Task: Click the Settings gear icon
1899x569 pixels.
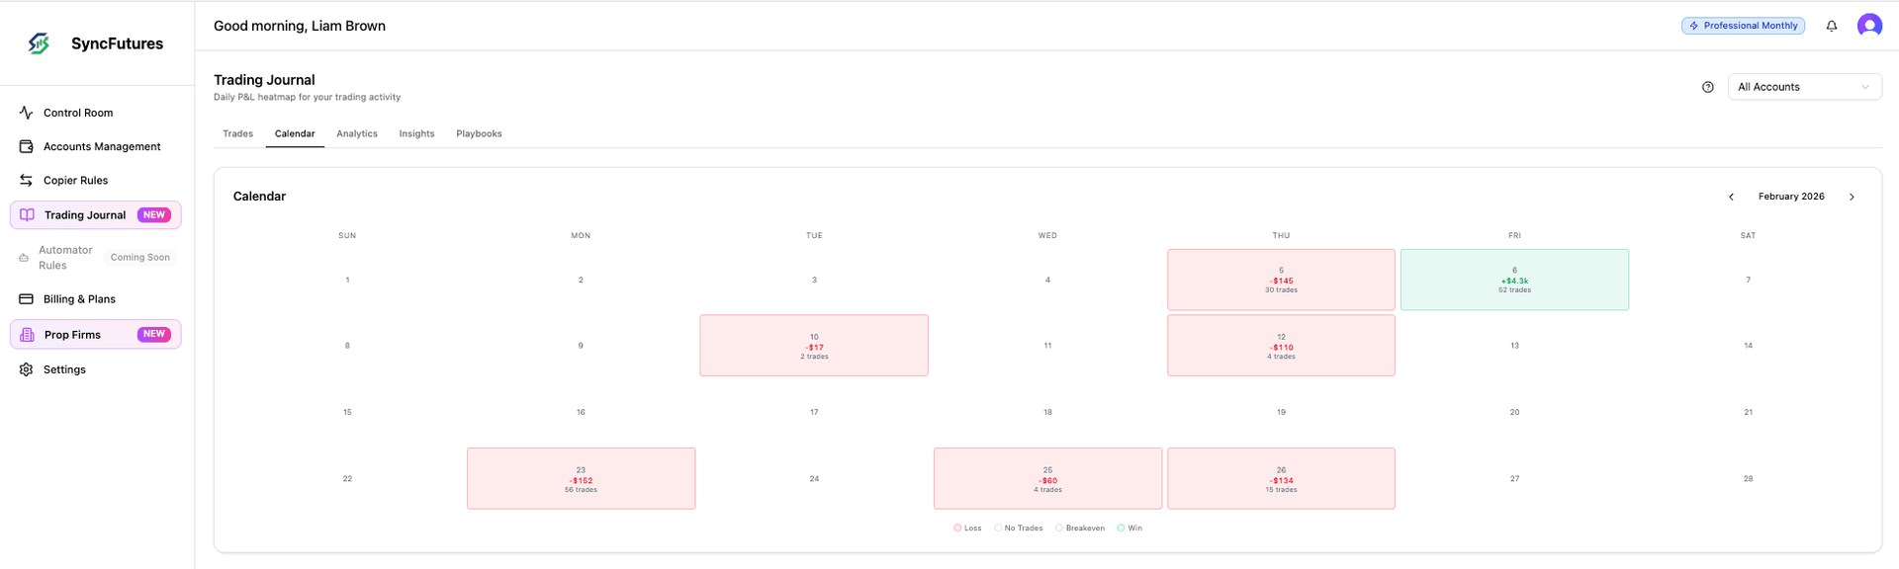Action: click(x=26, y=368)
